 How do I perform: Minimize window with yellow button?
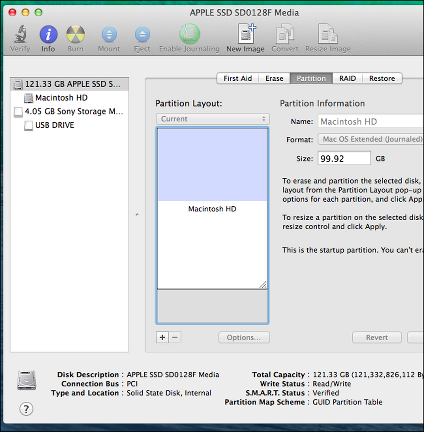coord(26,13)
